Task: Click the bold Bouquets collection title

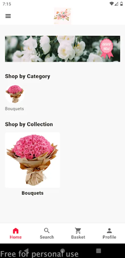Action: (33, 193)
